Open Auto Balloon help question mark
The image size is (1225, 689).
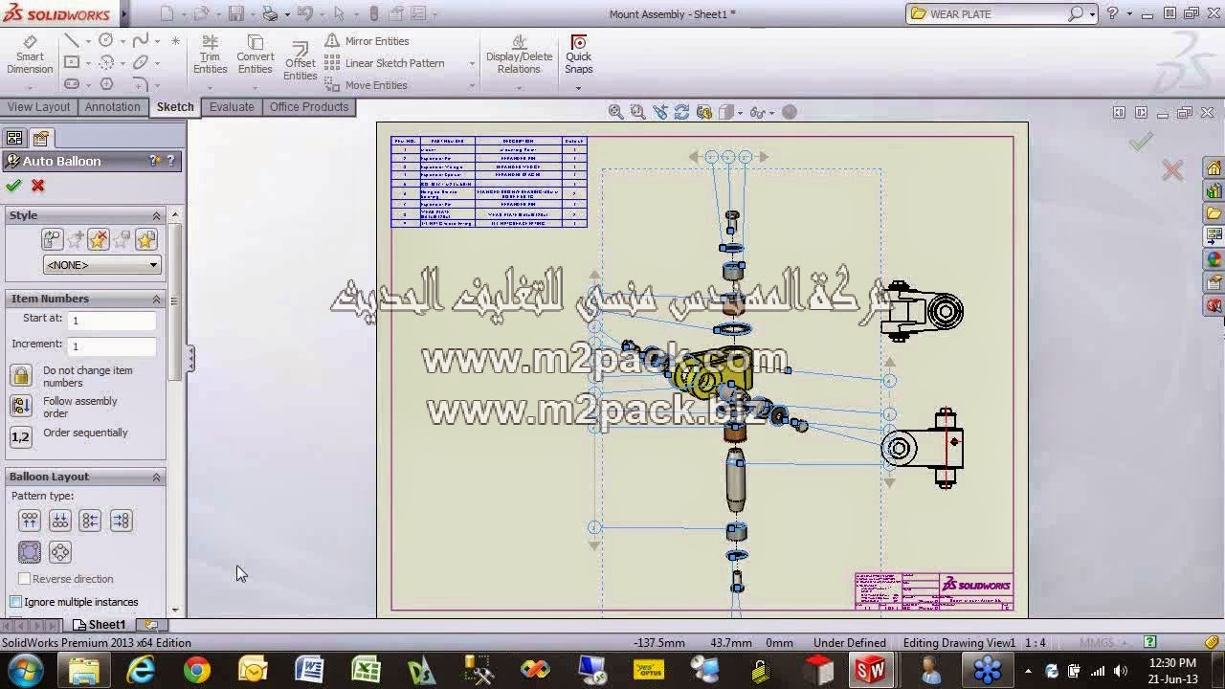tap(171, 161)
